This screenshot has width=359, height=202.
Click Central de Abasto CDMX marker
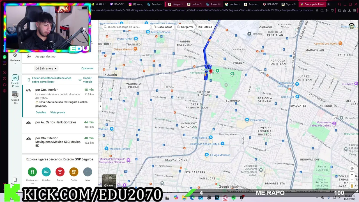coord(222,144)
